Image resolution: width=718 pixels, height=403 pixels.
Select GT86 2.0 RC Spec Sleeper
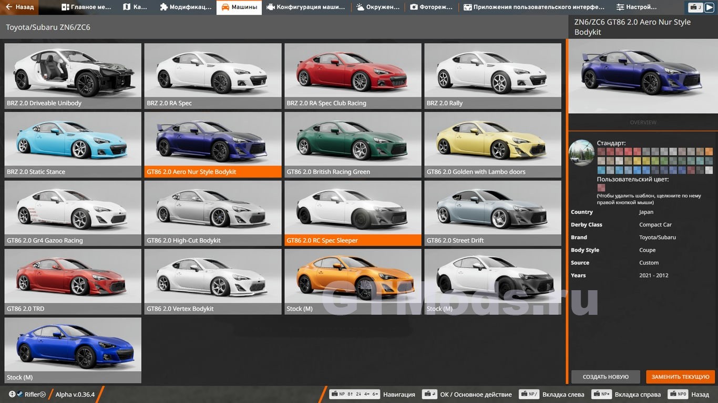coord(353,214)
